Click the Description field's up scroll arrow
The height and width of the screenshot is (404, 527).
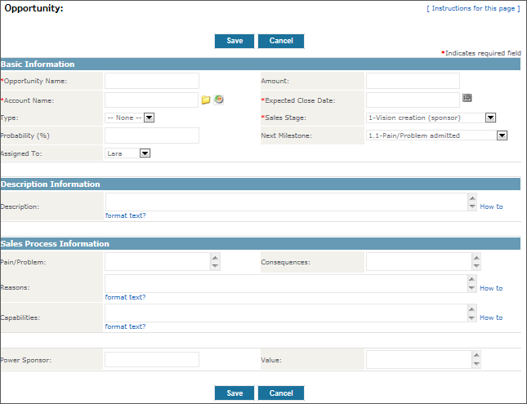pyautogui.click(x=471, y=198)
